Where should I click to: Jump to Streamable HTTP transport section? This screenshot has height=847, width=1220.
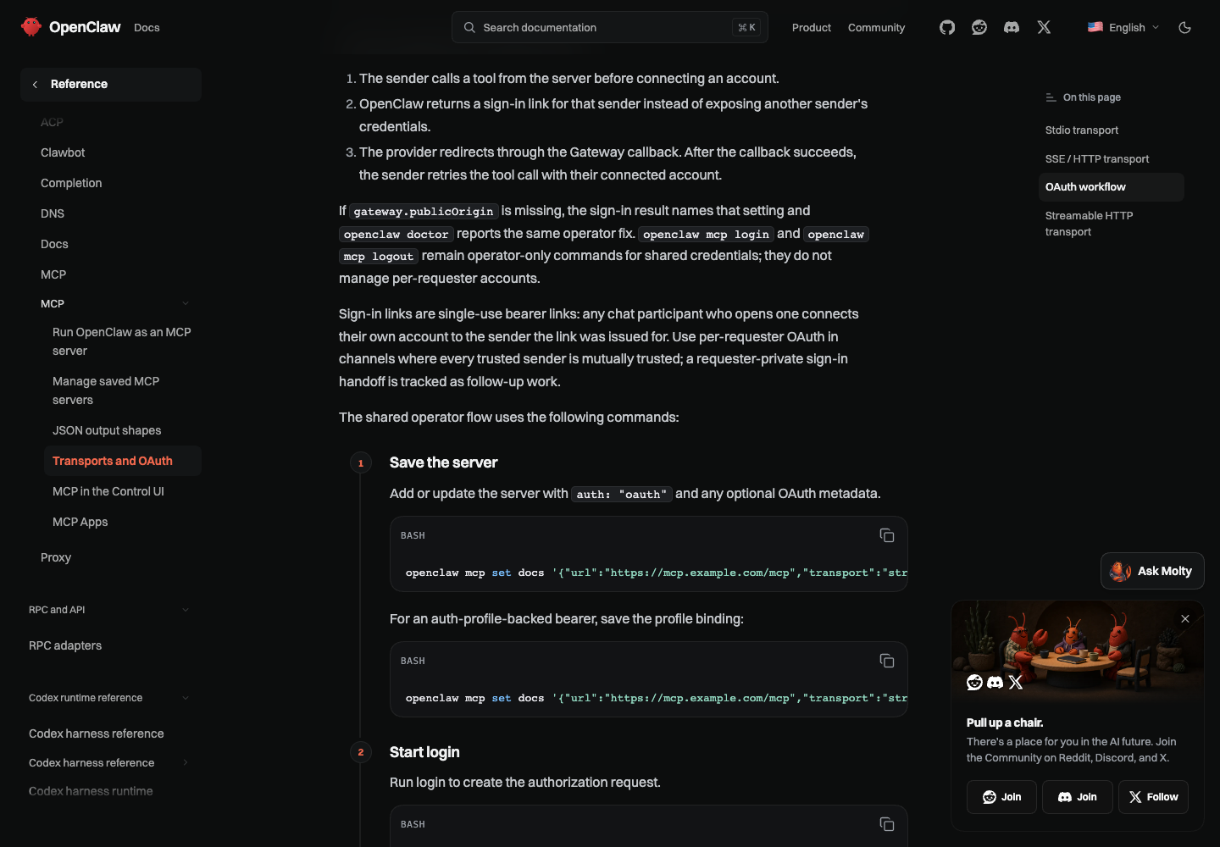(1089, 224)
